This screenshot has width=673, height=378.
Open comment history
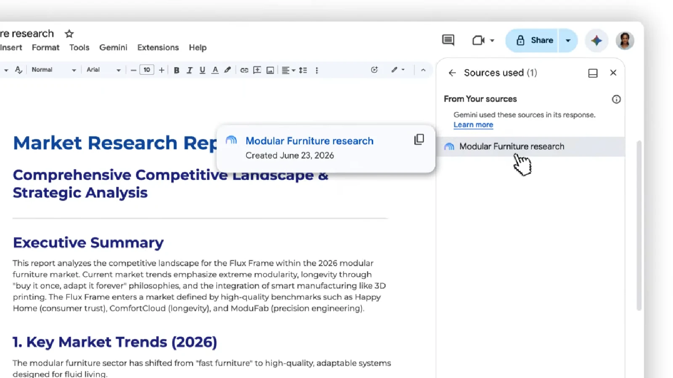point(448,40)
